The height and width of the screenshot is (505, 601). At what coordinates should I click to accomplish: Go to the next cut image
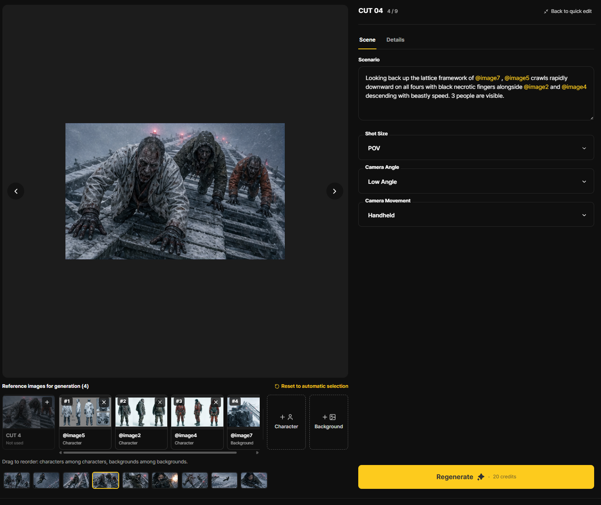click(334, 191)
